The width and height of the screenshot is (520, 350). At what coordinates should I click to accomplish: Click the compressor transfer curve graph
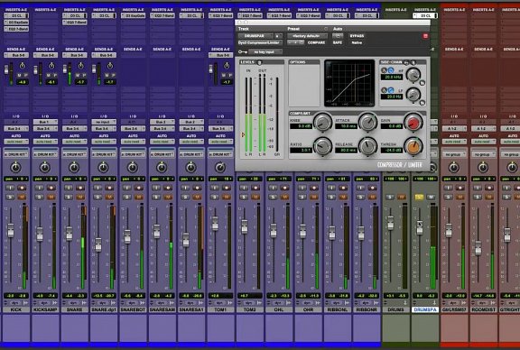click(x=349, y=83)
